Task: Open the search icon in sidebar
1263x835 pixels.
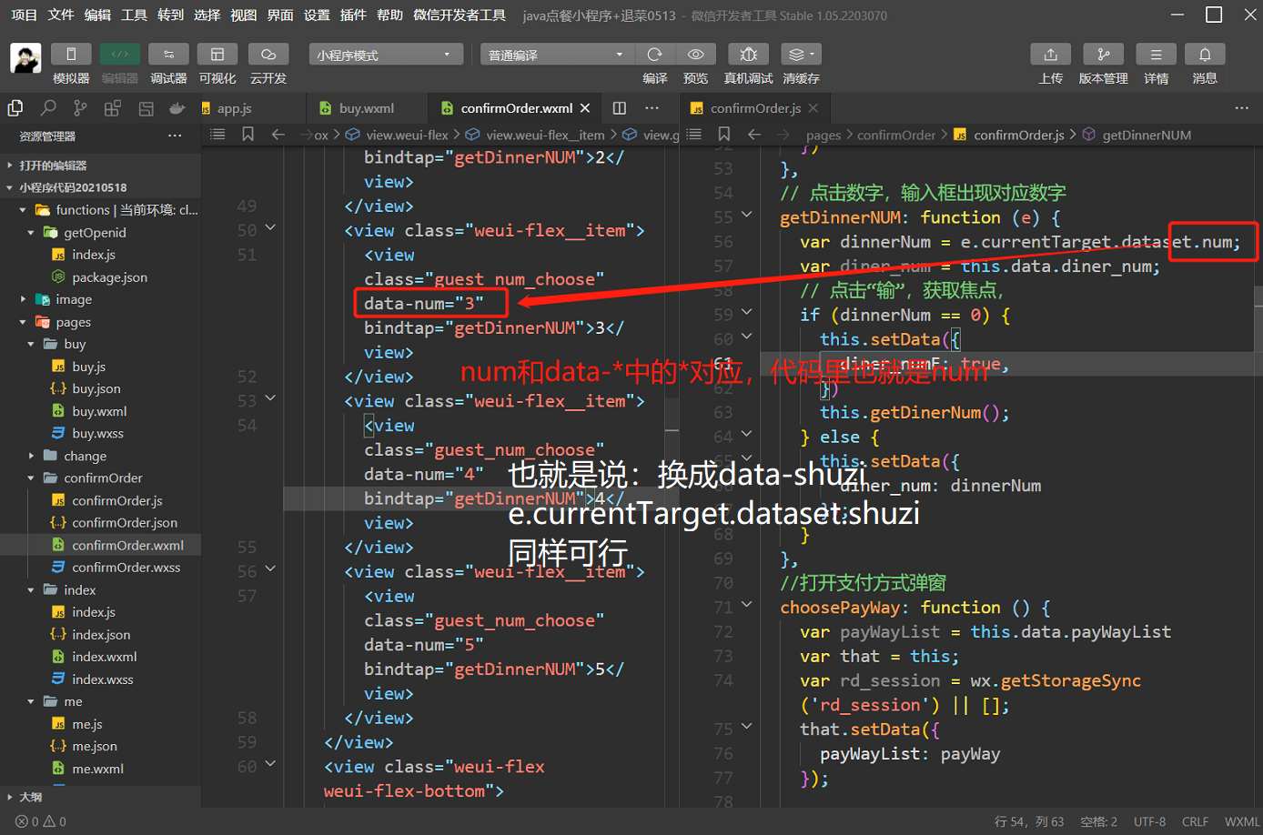Action: click(x=48, y=108)
